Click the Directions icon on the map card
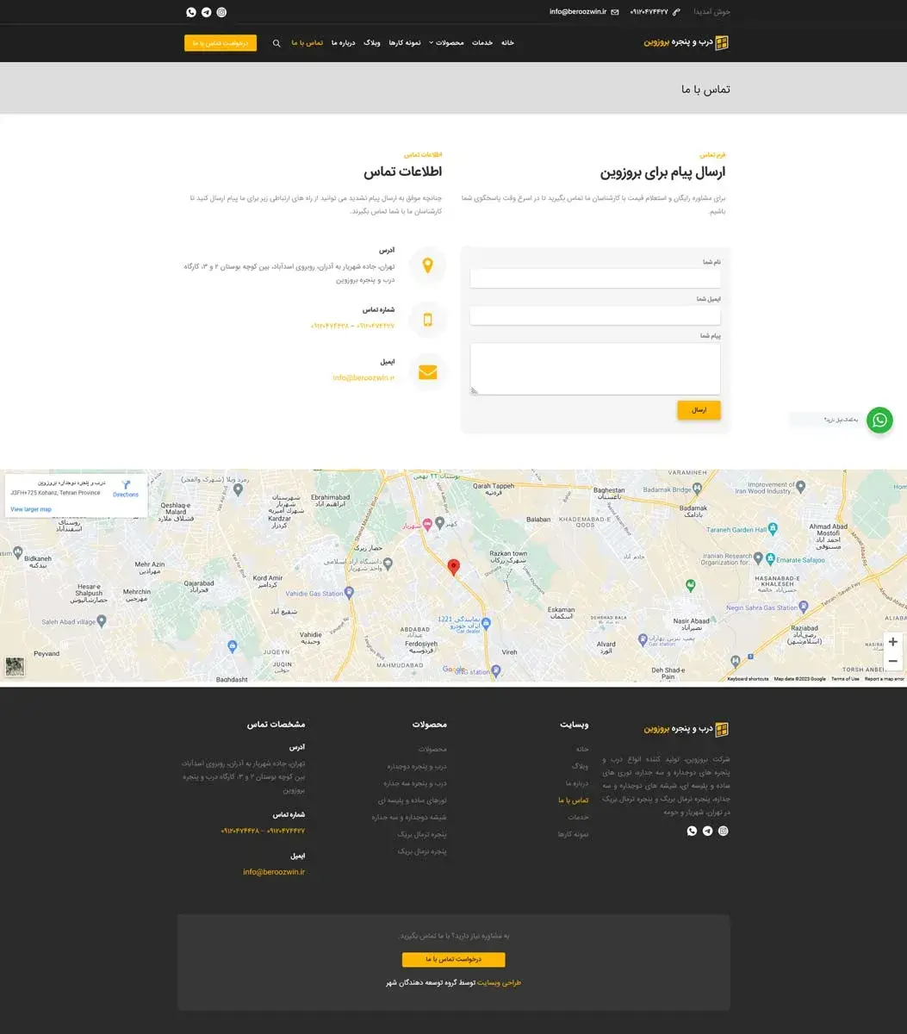907x1034 pixels. (x=126, y=486)
